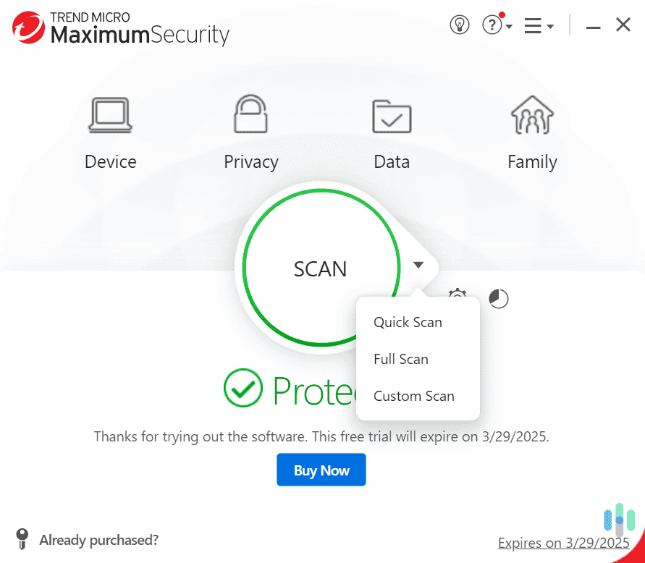Click the green Protected checkmark icon
The height and width of the screenshot is (563, 645).
(x=243, y=388)
